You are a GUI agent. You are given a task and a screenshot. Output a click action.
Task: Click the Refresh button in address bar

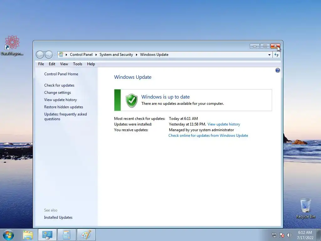(x=276, y=55)
